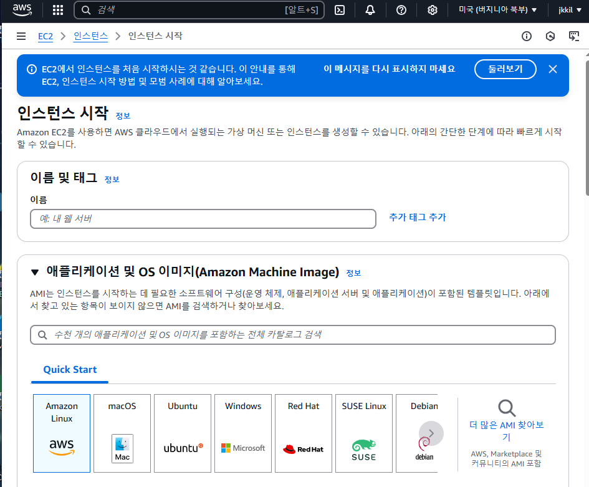Choose the Ubuntu AMI tile
The height and width of the screenshot is (487, 589).
pos(183,433)
